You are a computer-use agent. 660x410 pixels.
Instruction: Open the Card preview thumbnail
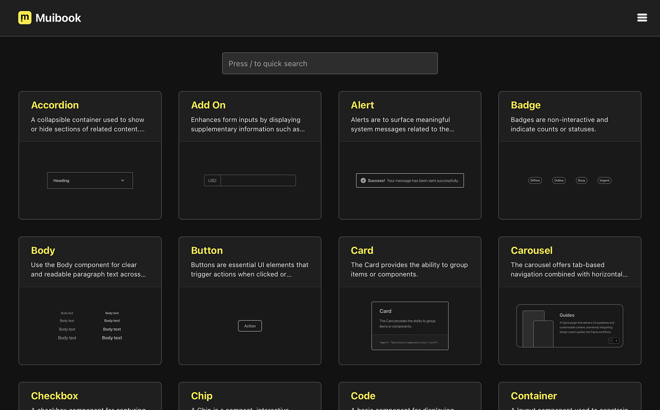[409, 326]
